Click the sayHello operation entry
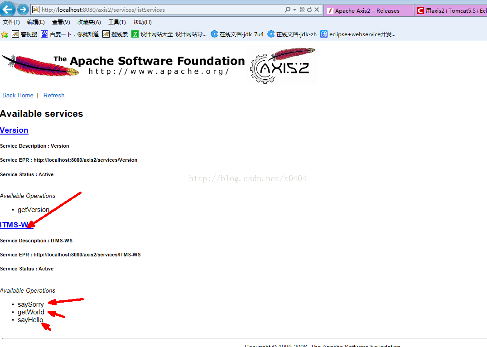The width and height of the screenshot is (487, 347). [30, 320]
